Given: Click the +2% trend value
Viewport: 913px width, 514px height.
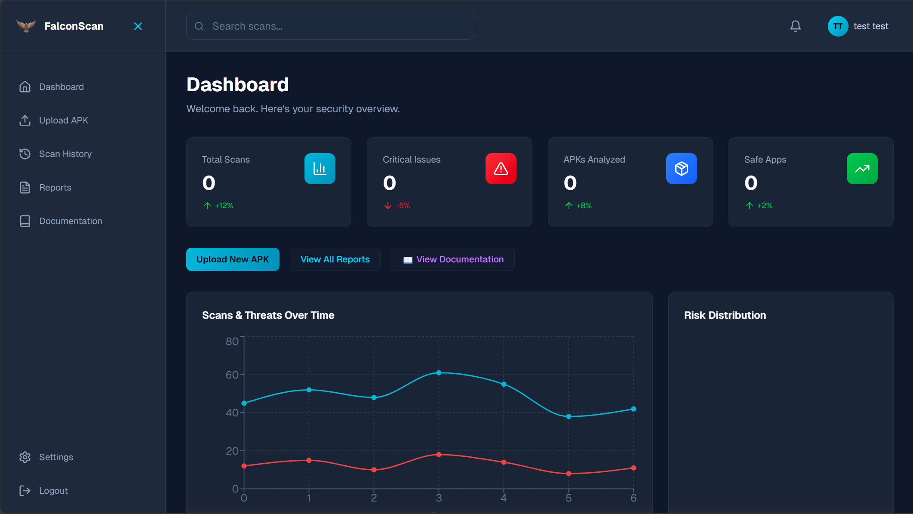Looking at the screenshot, I should tap(765, 206).
